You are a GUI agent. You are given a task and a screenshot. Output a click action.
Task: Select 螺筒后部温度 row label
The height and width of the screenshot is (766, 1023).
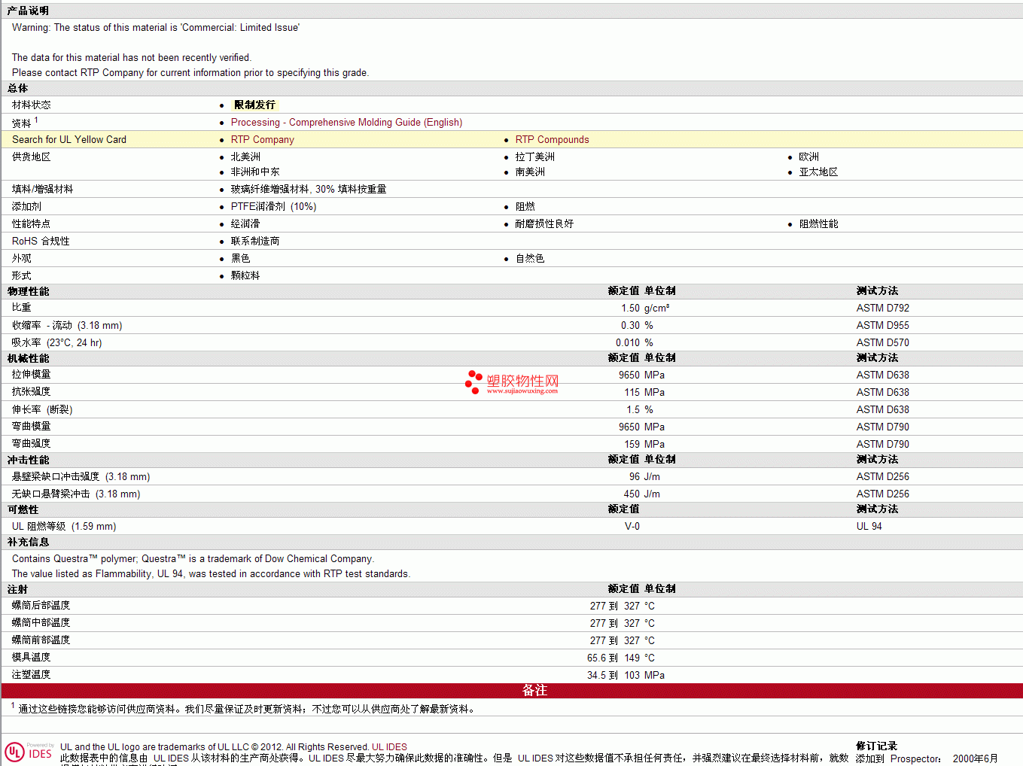[x=41, y=606]
